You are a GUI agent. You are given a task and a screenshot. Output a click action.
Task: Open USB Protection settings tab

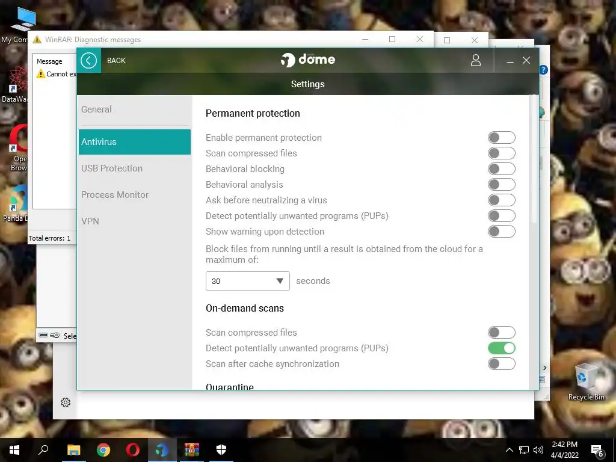point(134,168)
